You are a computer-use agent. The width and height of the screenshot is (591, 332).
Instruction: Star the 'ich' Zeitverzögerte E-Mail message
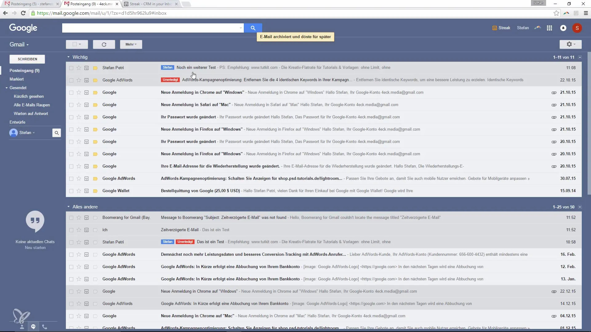click(x=79, y=230)
